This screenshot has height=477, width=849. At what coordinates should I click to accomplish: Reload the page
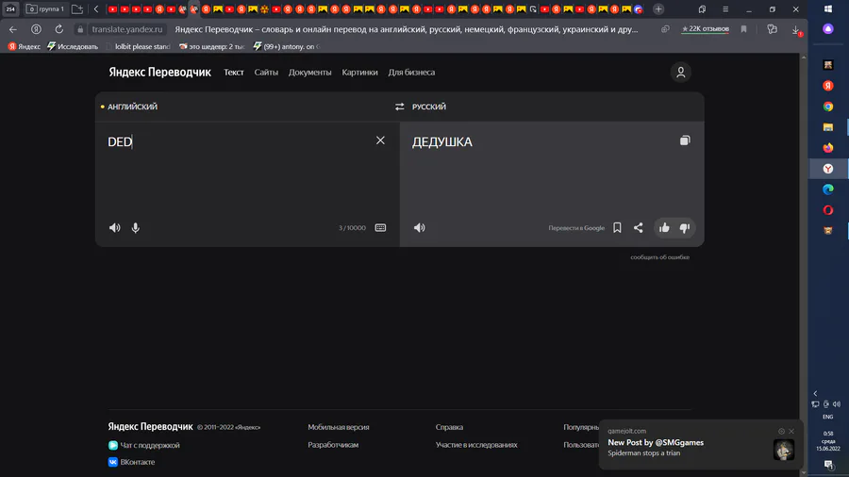point(58,29)
